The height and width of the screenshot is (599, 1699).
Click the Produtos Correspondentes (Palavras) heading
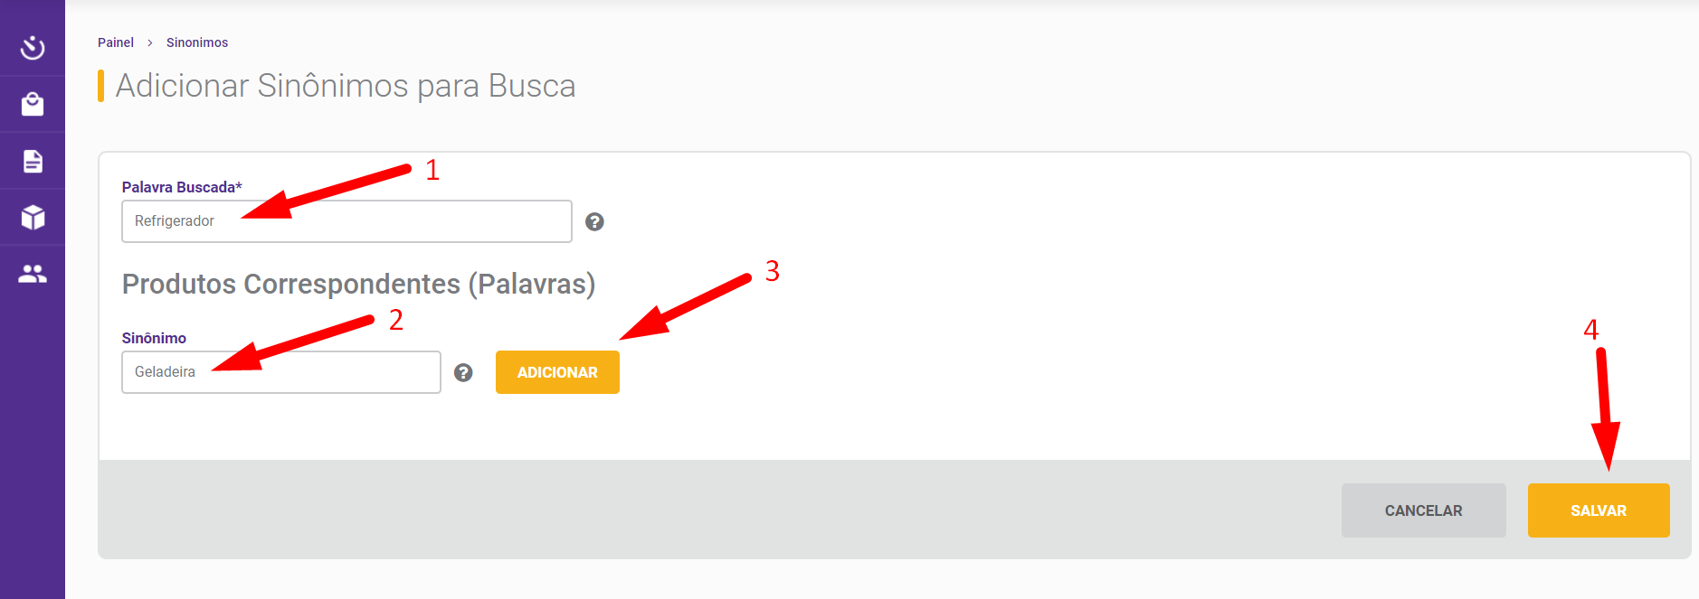click(358, 284)
